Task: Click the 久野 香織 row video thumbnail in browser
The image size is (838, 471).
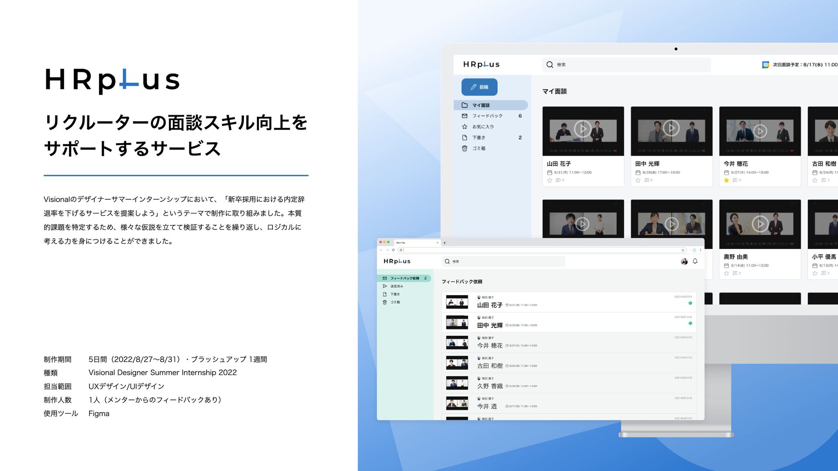Action: (x=457, y=383)
